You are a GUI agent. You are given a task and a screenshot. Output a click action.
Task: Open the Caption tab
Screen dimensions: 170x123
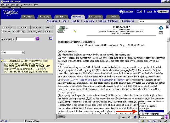(x=23, y=28)
